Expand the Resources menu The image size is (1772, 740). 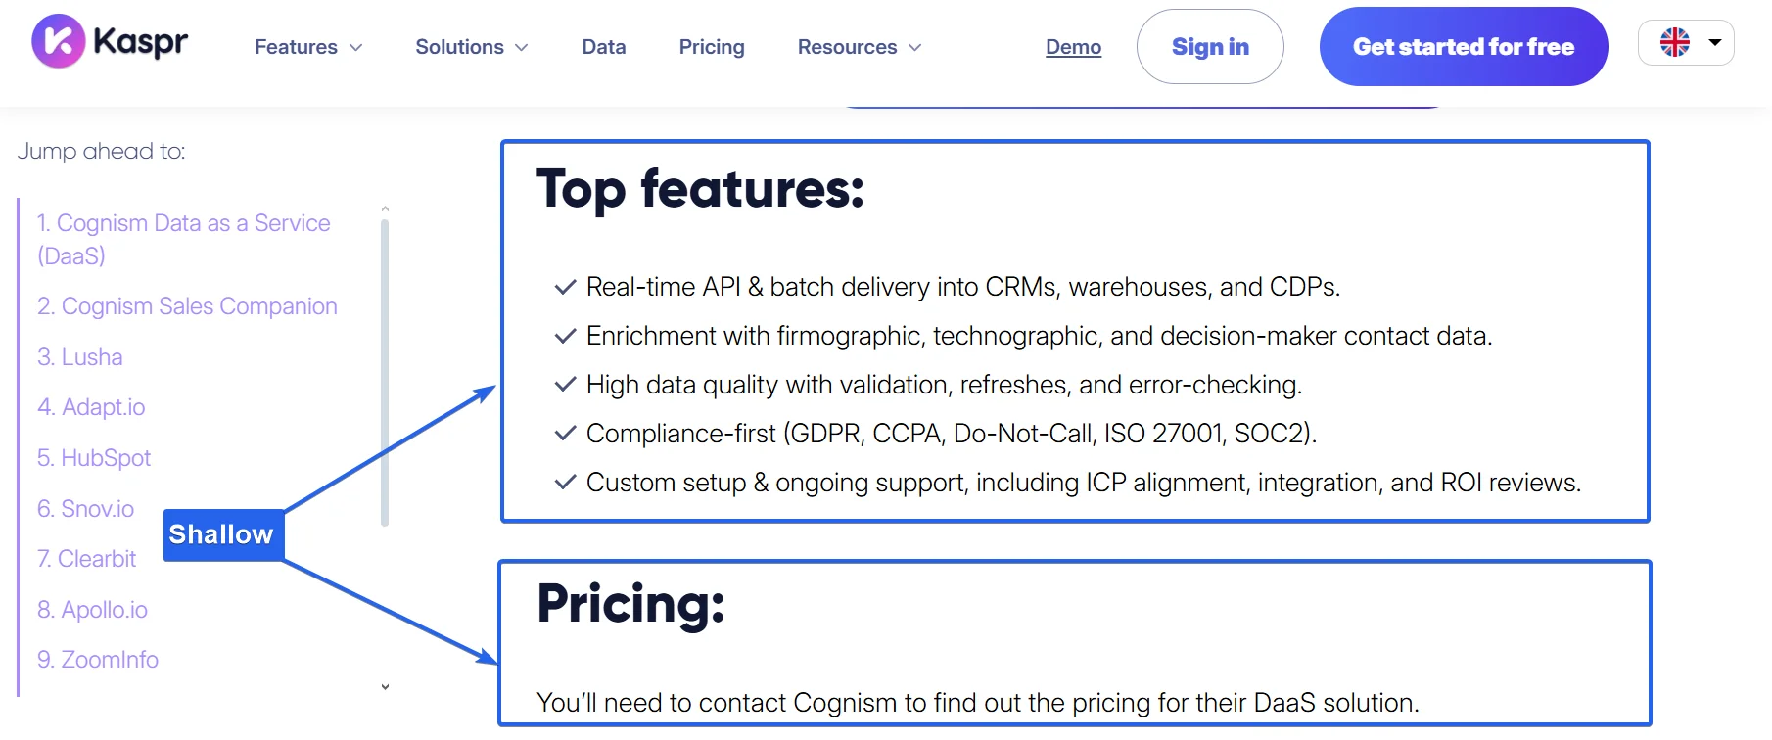coord(860,47)
